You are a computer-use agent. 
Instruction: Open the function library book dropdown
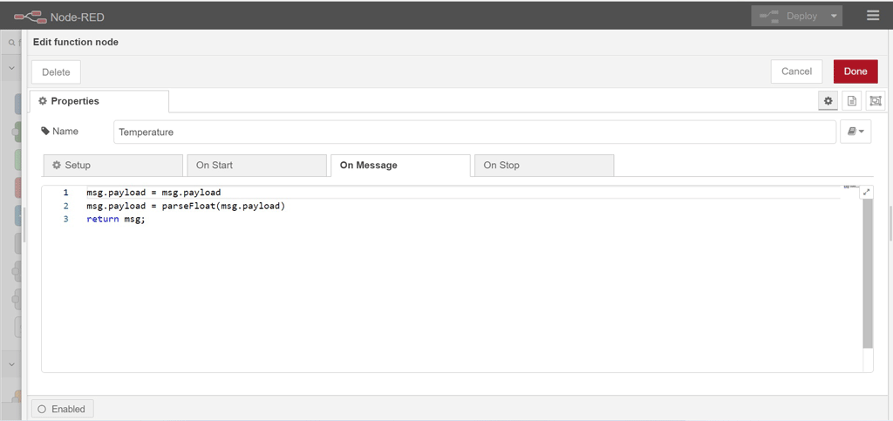[x=856, y=132]
